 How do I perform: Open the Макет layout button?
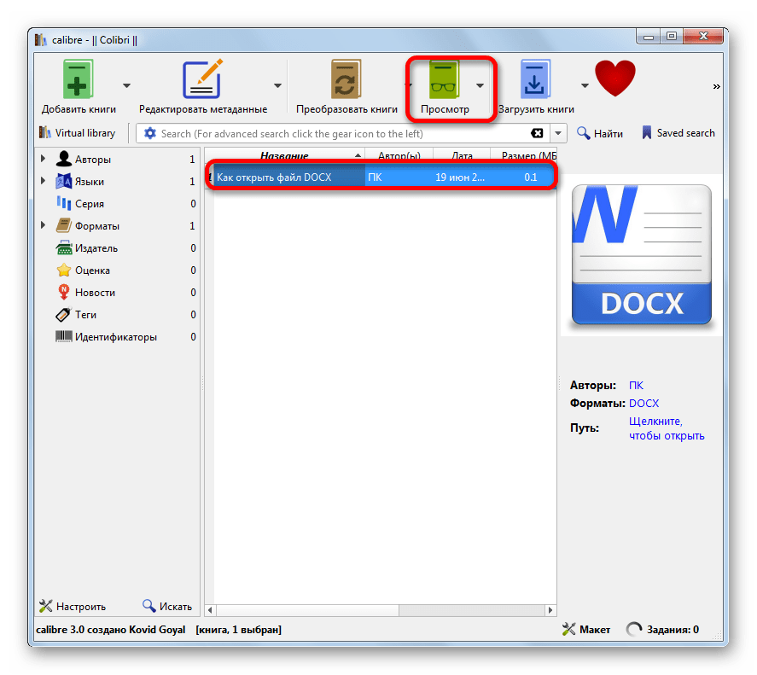586,629
